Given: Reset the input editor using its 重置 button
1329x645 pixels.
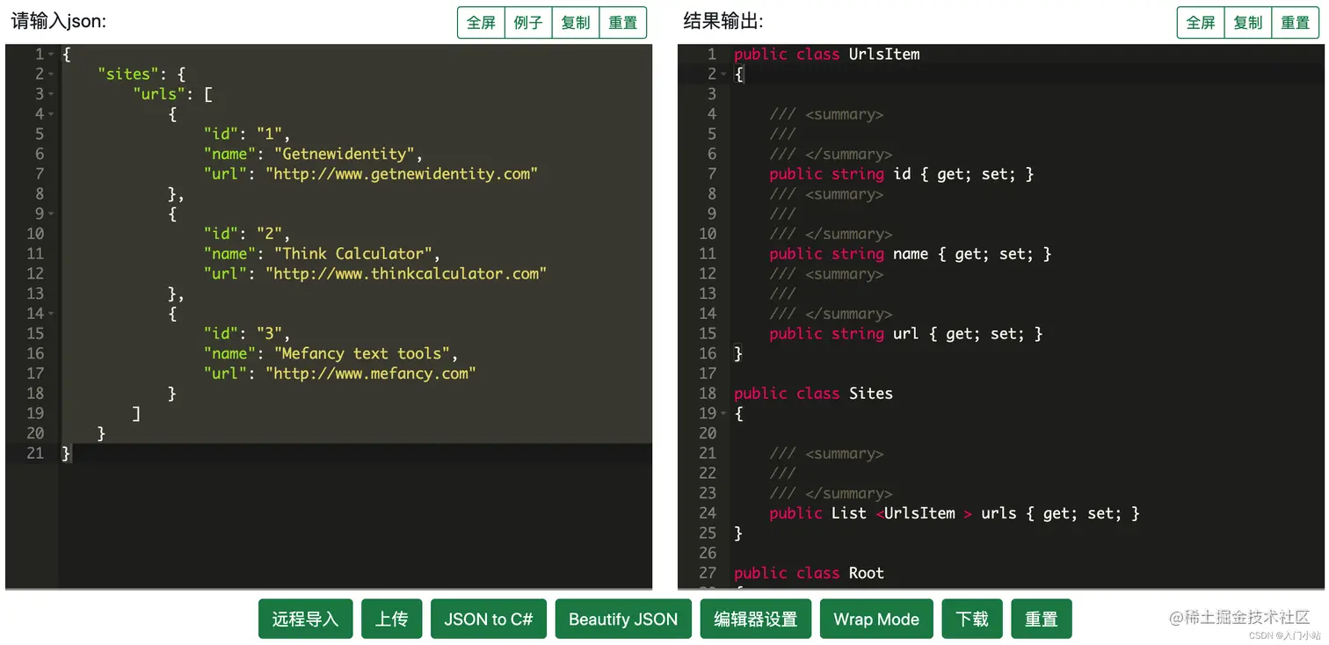Looking at the screenshot, I should pyautogui.click(x=623, y=23).
